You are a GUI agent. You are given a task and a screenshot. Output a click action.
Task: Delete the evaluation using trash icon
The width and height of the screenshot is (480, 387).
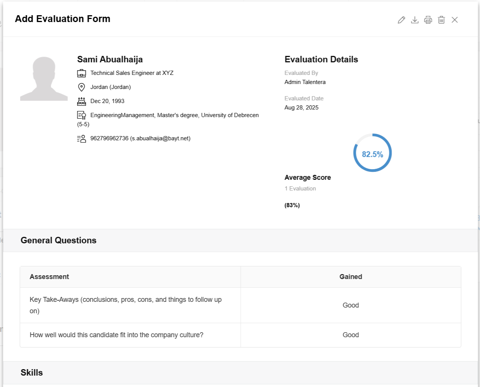pyautogui.click(x=441, y=20)
